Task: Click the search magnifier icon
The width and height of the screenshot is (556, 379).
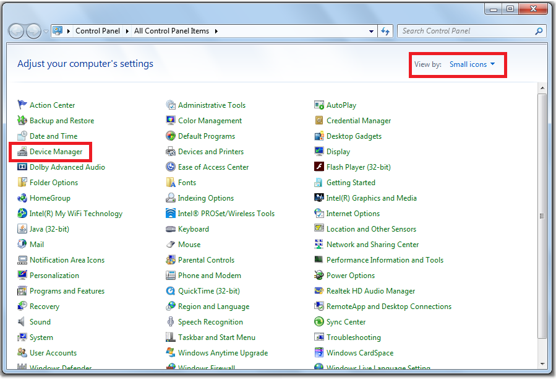Action: (539, 31)
